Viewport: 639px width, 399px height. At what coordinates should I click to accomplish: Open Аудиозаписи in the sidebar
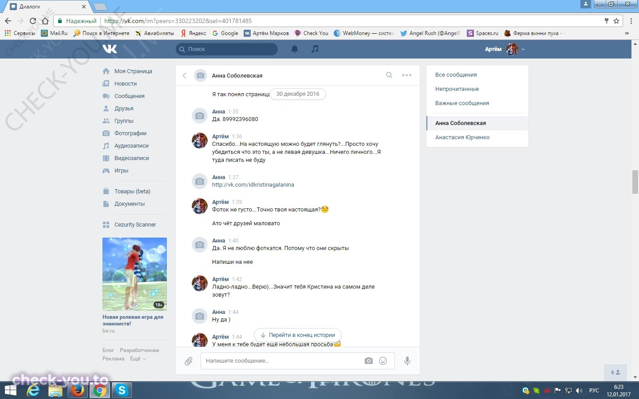coord(131,146)
